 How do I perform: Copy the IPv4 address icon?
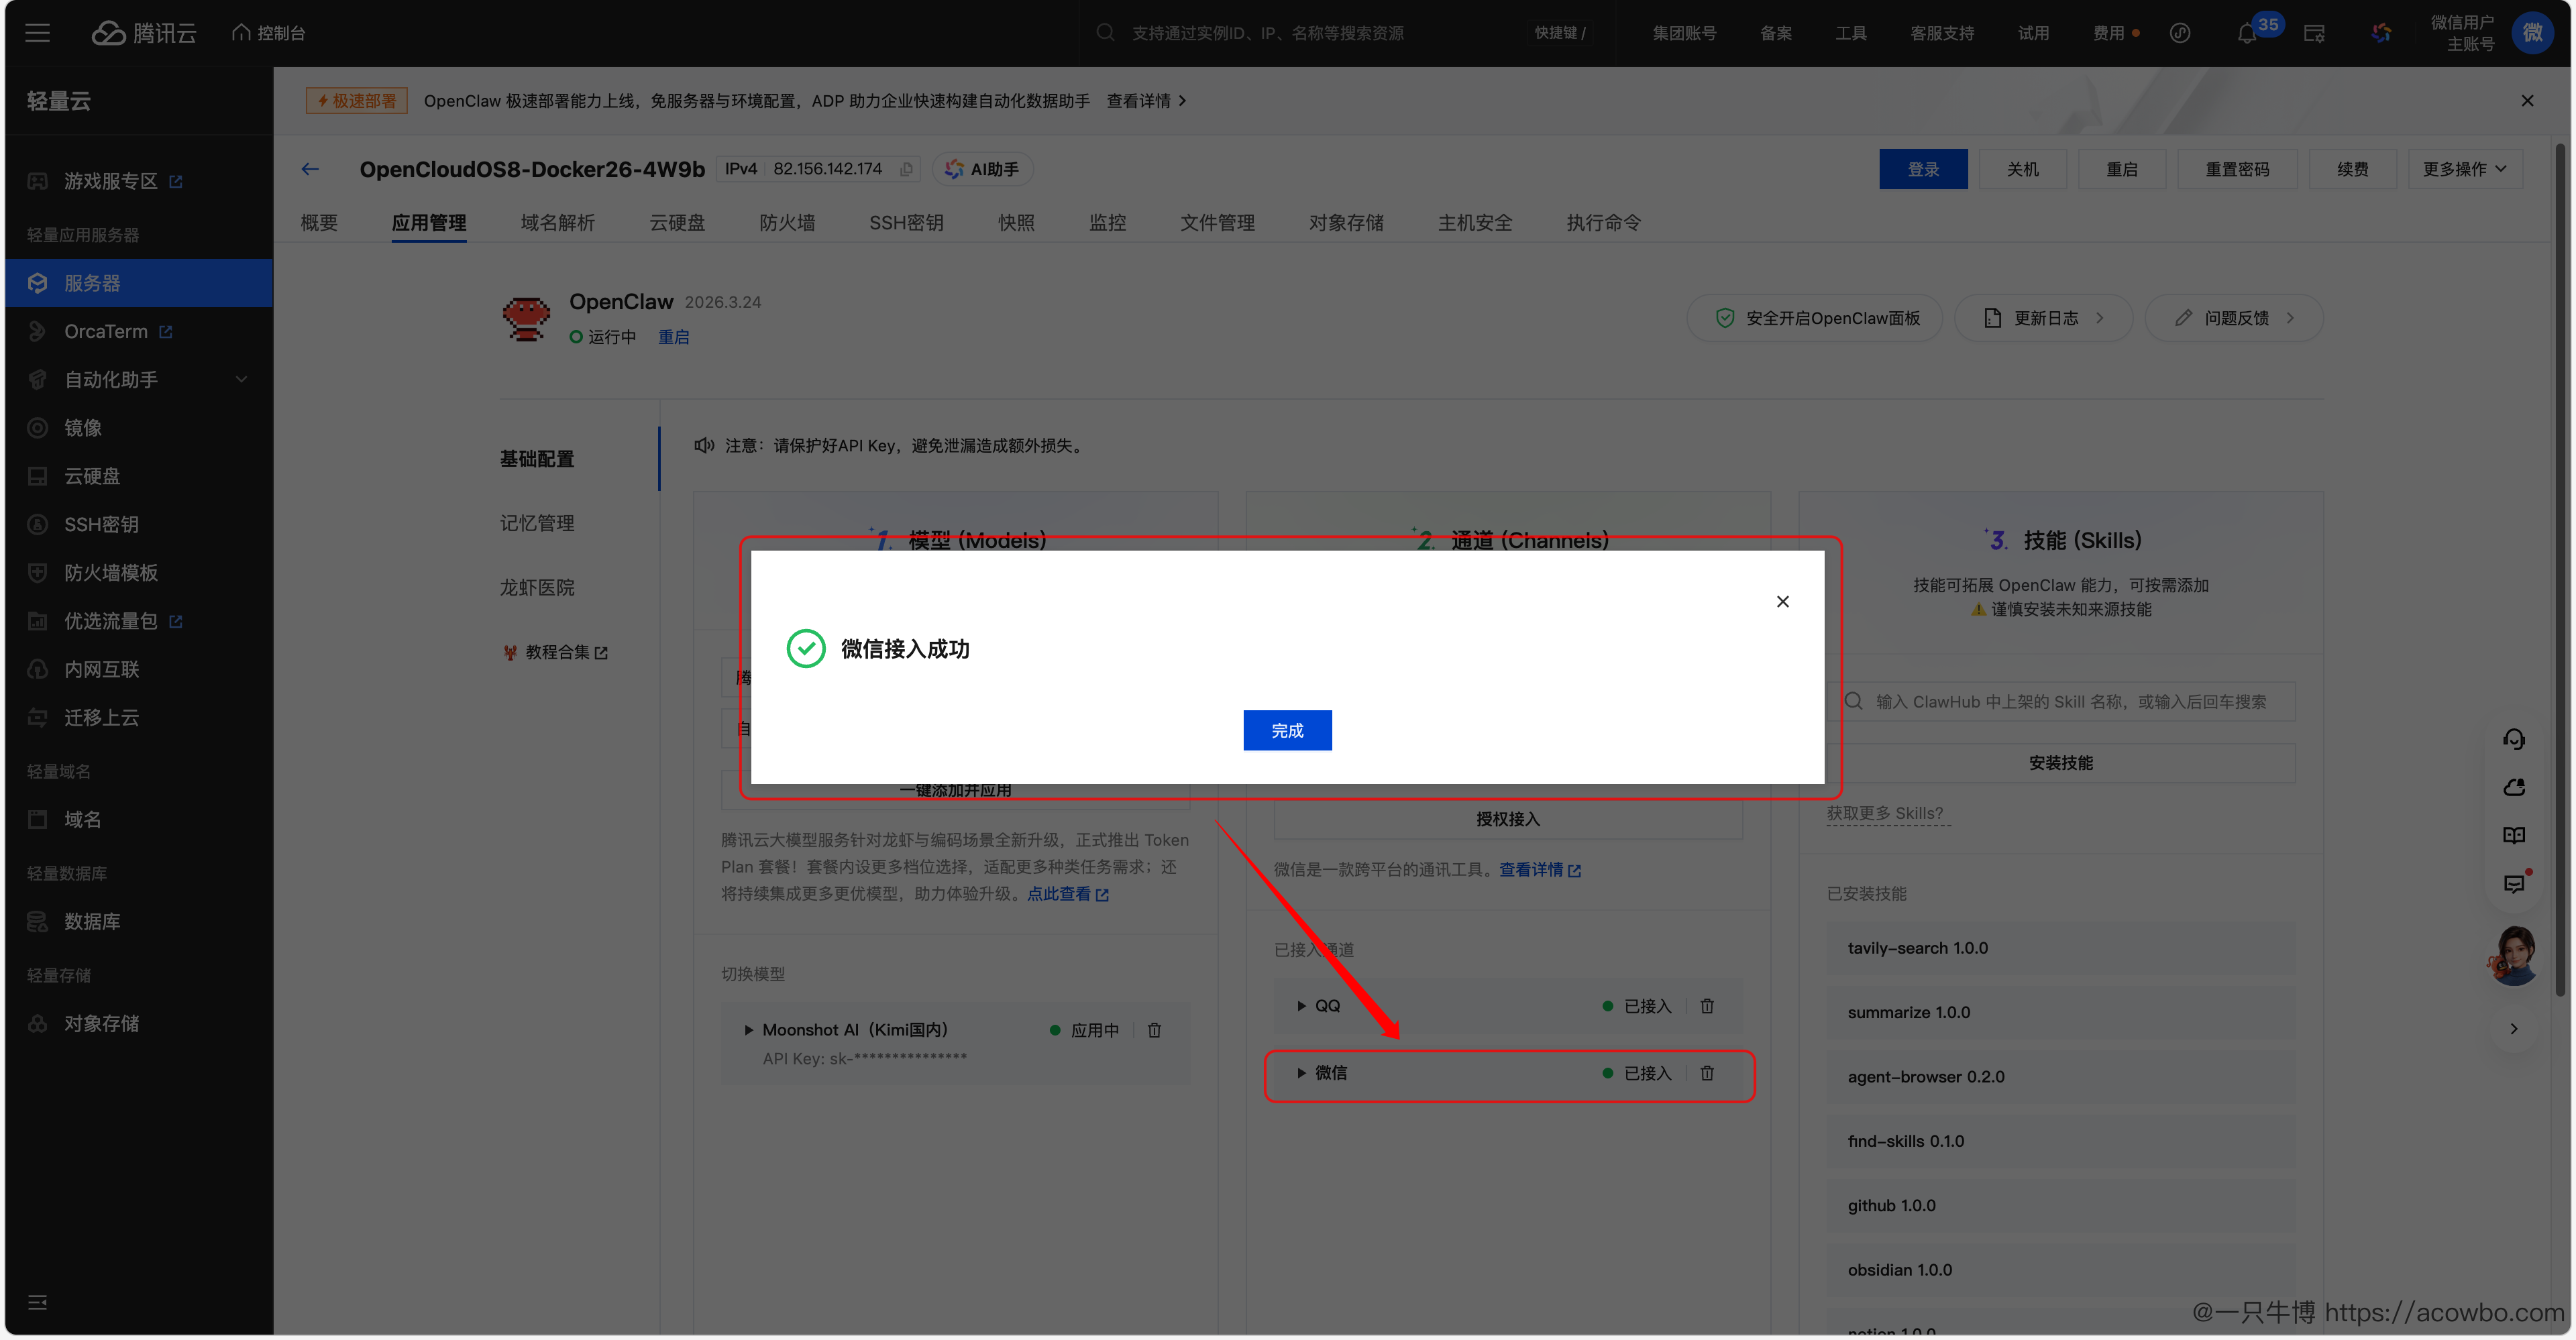[x=906, y=169]
